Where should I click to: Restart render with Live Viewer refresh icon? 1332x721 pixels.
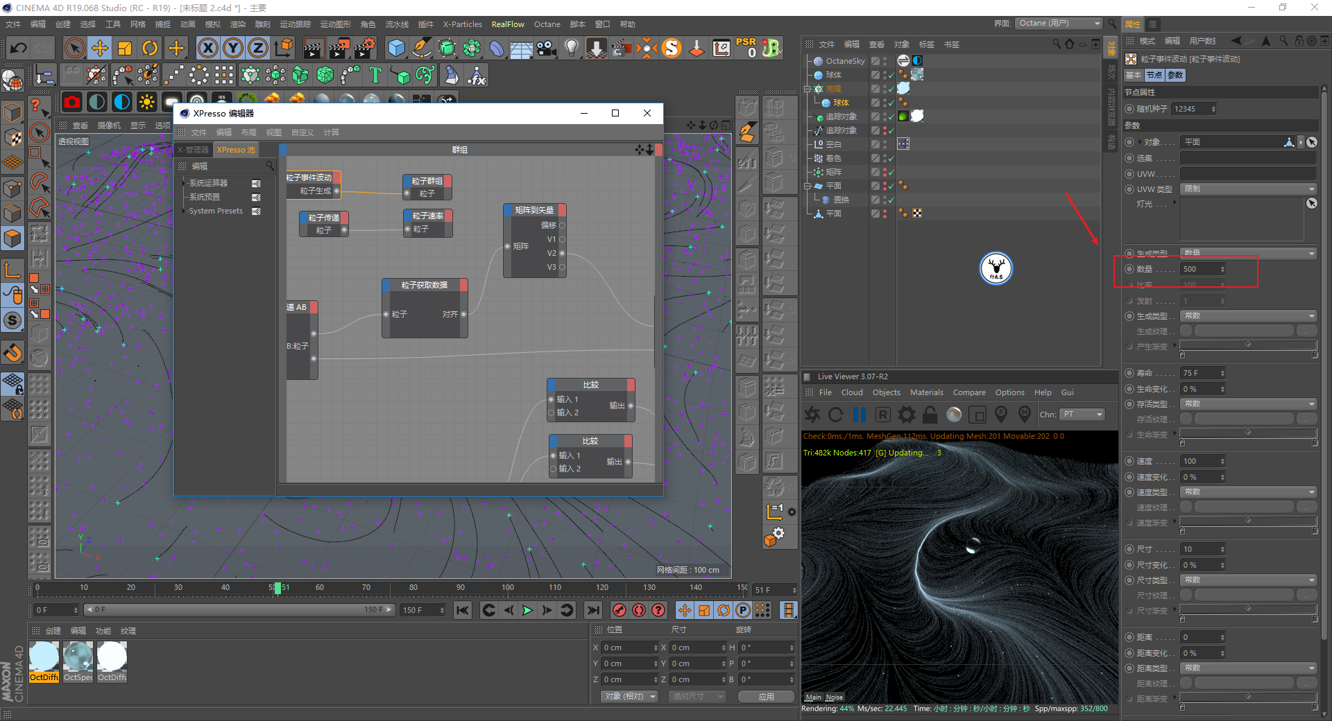pos(836,415)
